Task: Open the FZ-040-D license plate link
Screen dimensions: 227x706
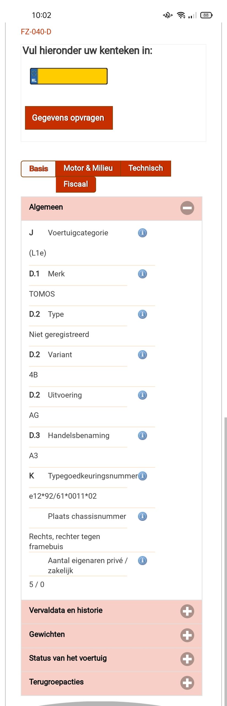Action: [36, 32]
